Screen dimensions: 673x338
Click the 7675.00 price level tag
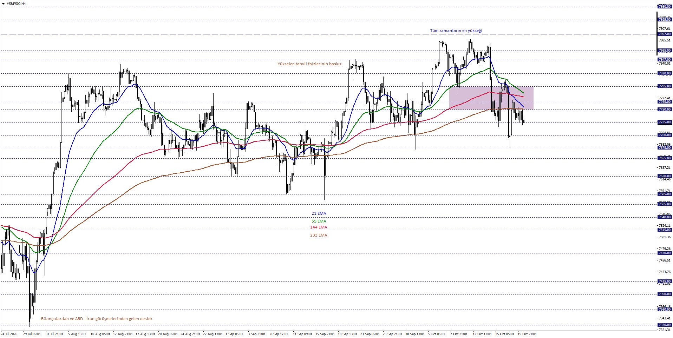point(665,148)
